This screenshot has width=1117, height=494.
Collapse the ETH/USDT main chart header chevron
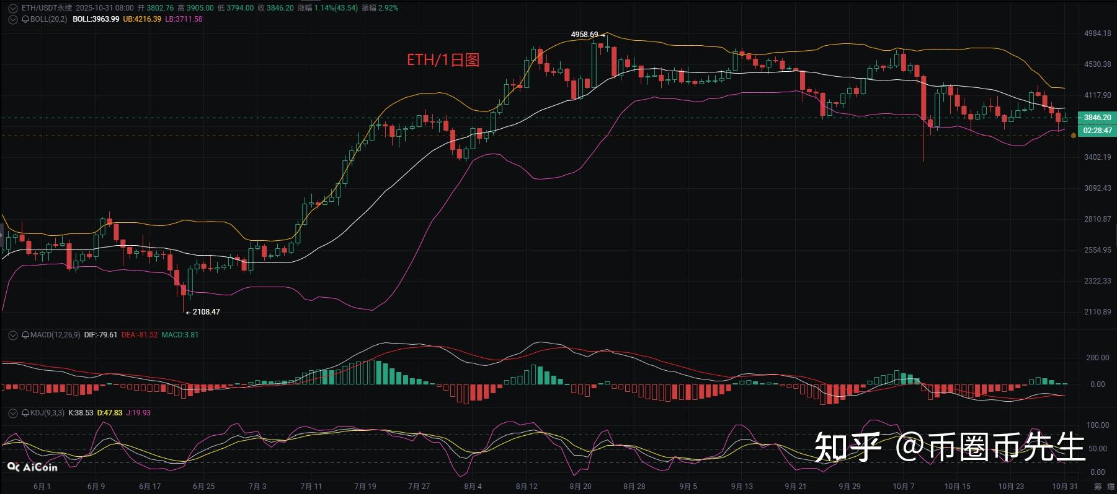tap(12, 8)
